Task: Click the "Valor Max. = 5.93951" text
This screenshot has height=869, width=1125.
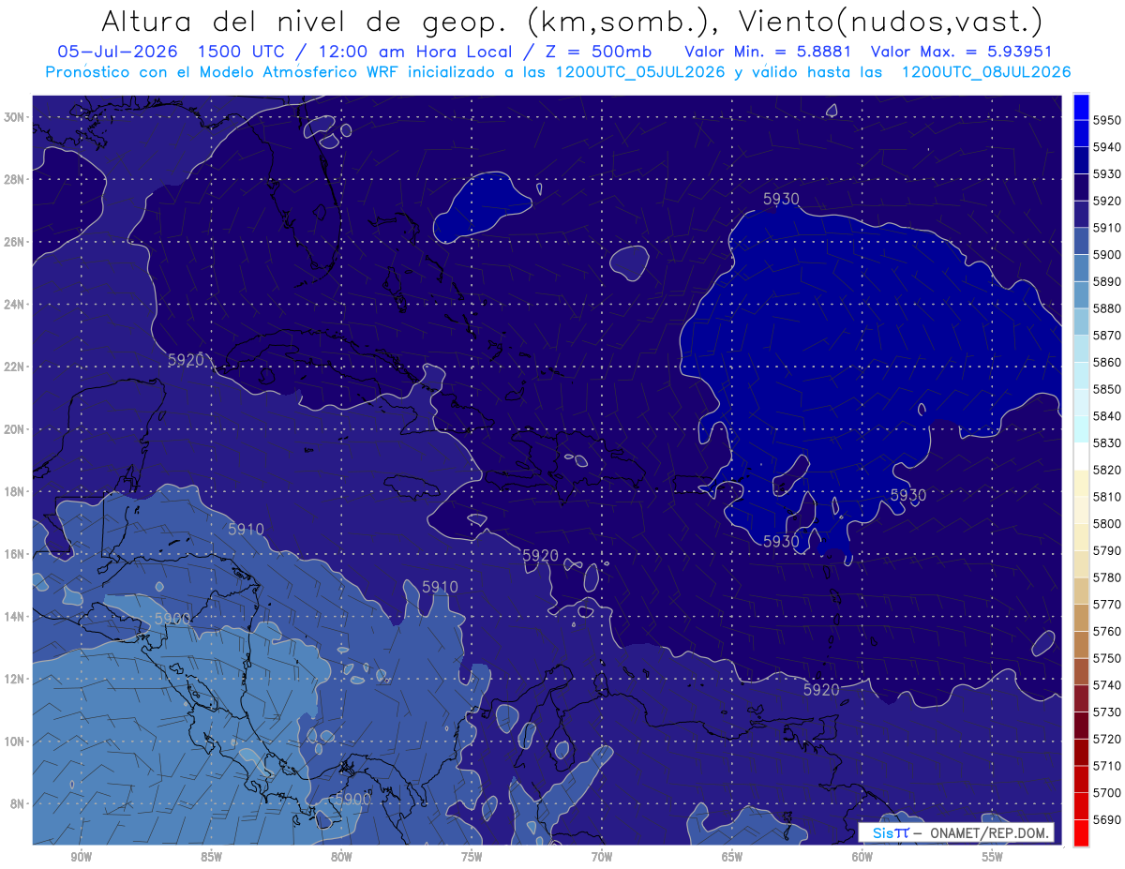Action: [x=962, y=52]
